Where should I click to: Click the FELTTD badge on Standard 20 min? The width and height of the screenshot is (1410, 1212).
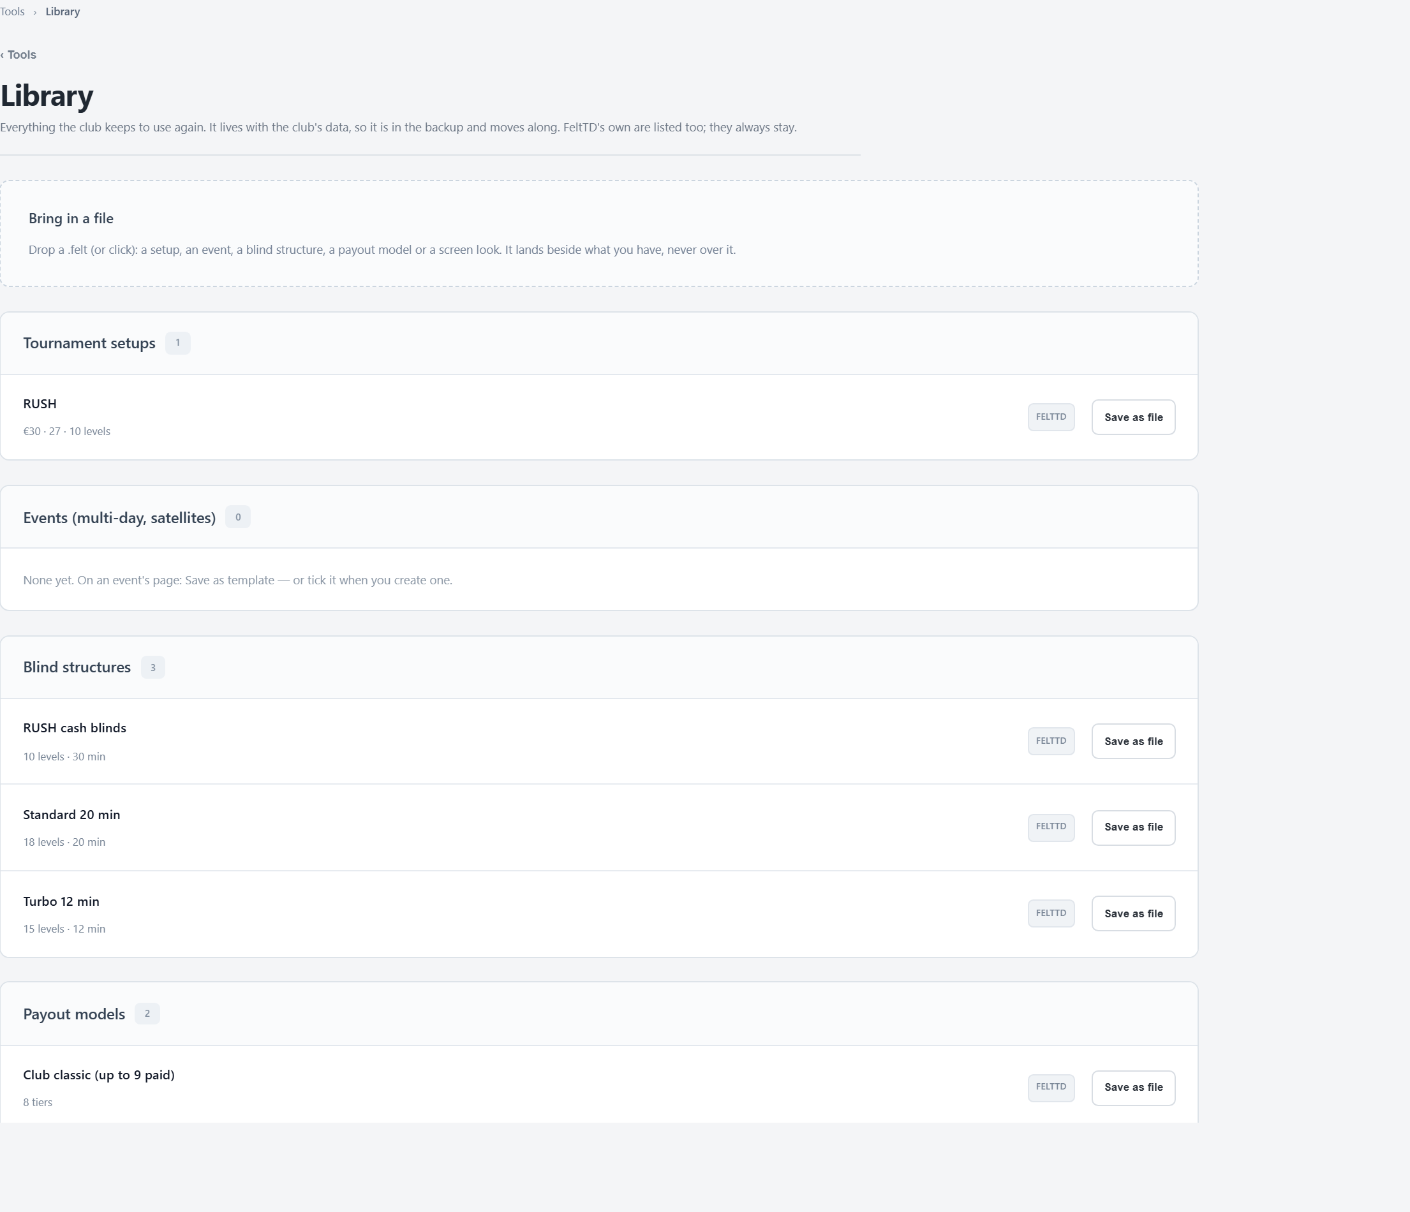pyautogui.click(x=1051, y=827)
